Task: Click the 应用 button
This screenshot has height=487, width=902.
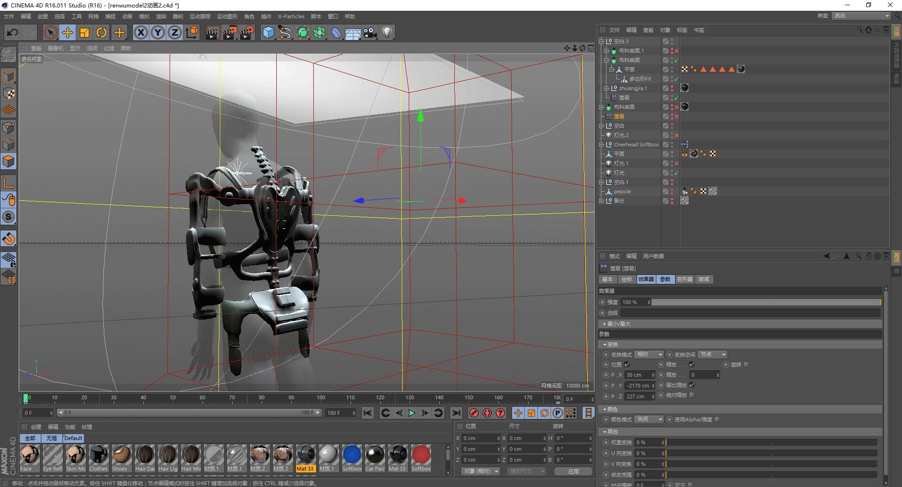Action: [x=574, y=472]
